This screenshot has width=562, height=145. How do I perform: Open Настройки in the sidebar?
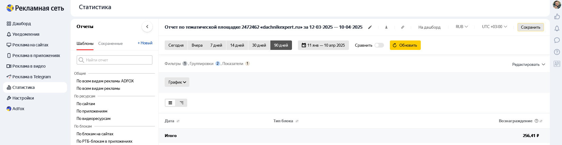[20, 98]
